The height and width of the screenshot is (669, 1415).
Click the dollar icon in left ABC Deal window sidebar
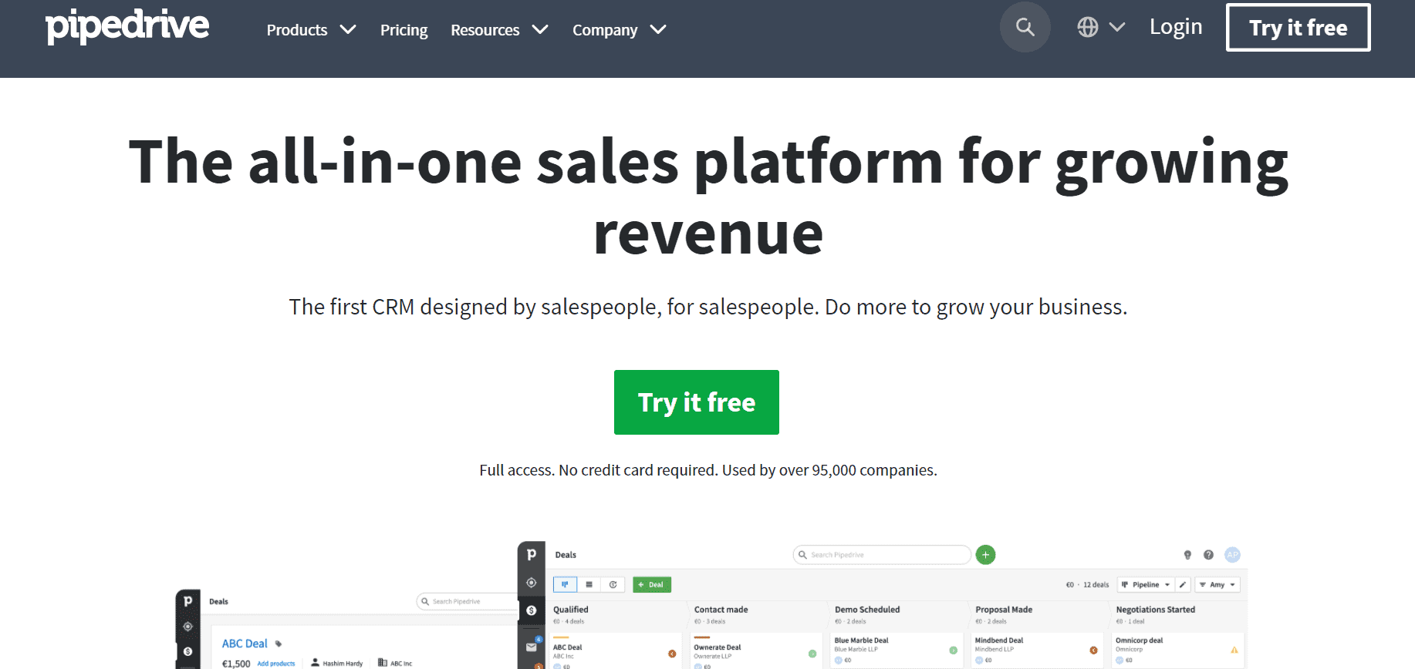[187, 651]
